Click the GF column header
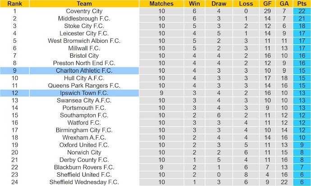The image size is (311, 186). click(x=268, y=4)
